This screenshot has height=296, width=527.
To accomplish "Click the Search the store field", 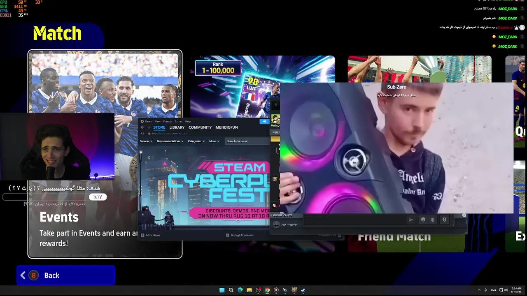I will (x=247, y=141).
